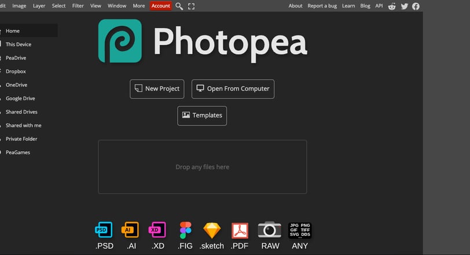This screenshot has width=470, height=255.
Task: Open the Learn link
Action: point(348,6)
